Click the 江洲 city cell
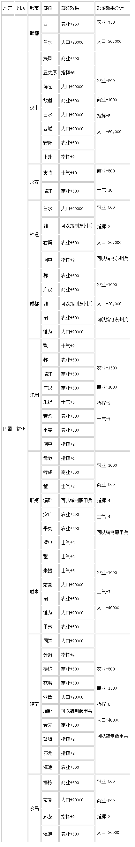The width and height of the screenshot is (135, 847). click(x=34, y=395)
